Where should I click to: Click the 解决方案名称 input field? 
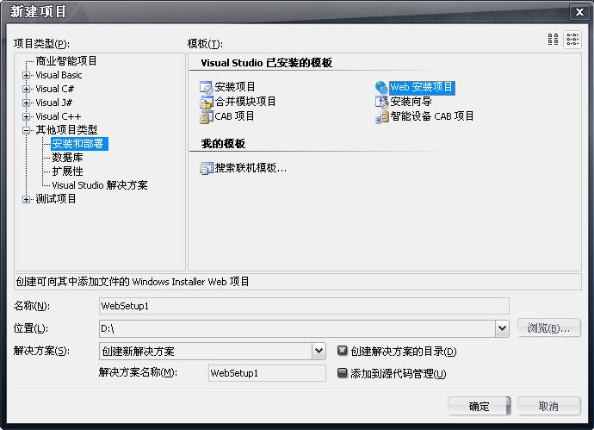coord(267,373)
